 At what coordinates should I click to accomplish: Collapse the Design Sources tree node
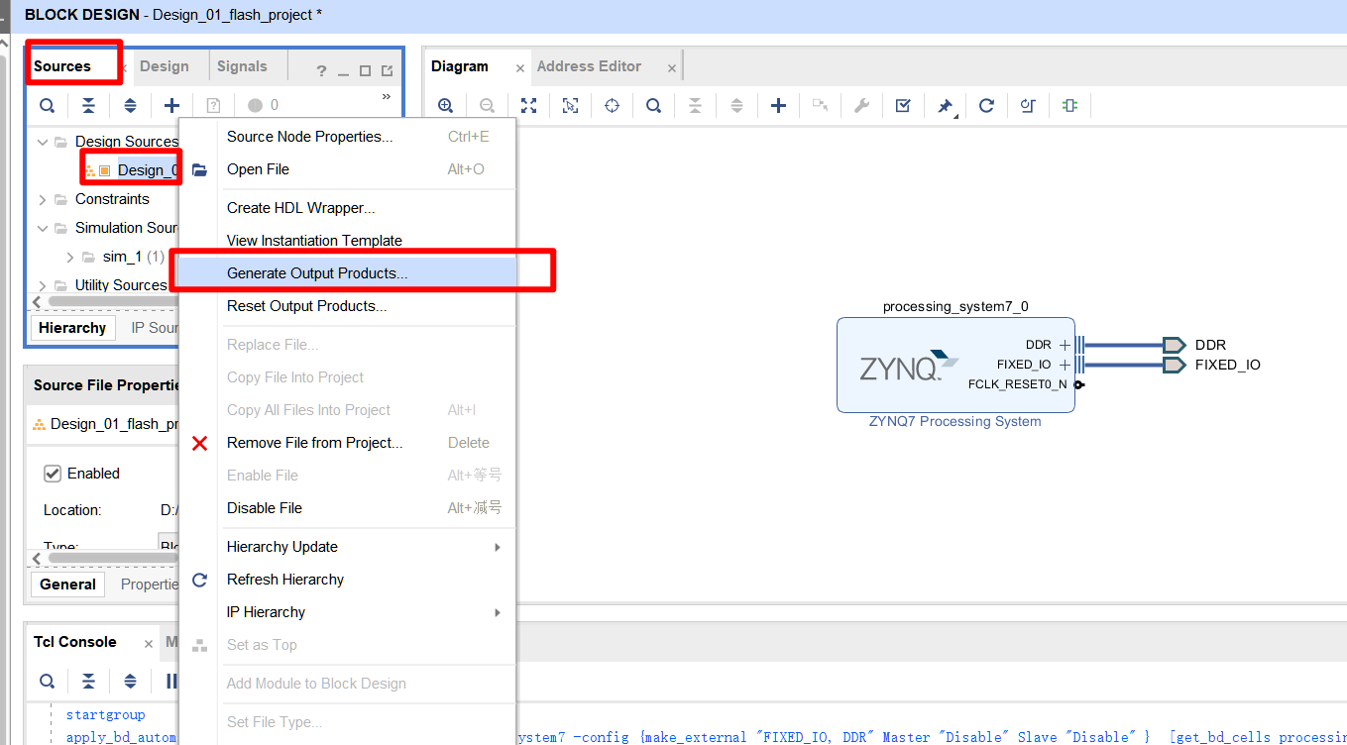43,142
